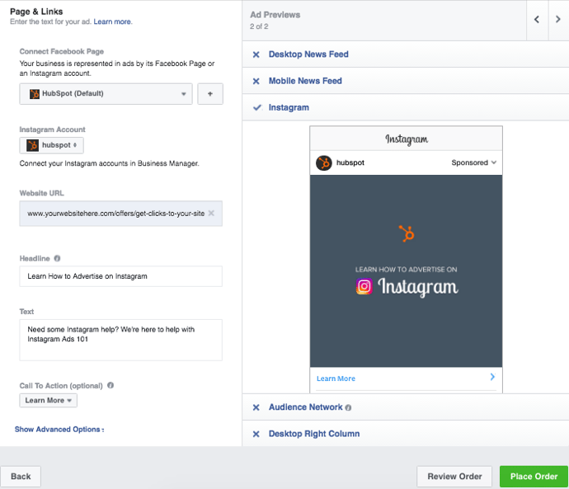Click X icon beside Desktop News Feed
Screen dimensions: 569x489
256,54
